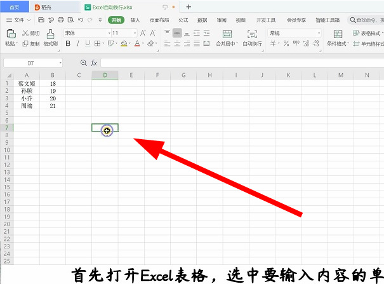Increase indent in cell
Viewport: 384px width, 284px height.
coord(207,33)
